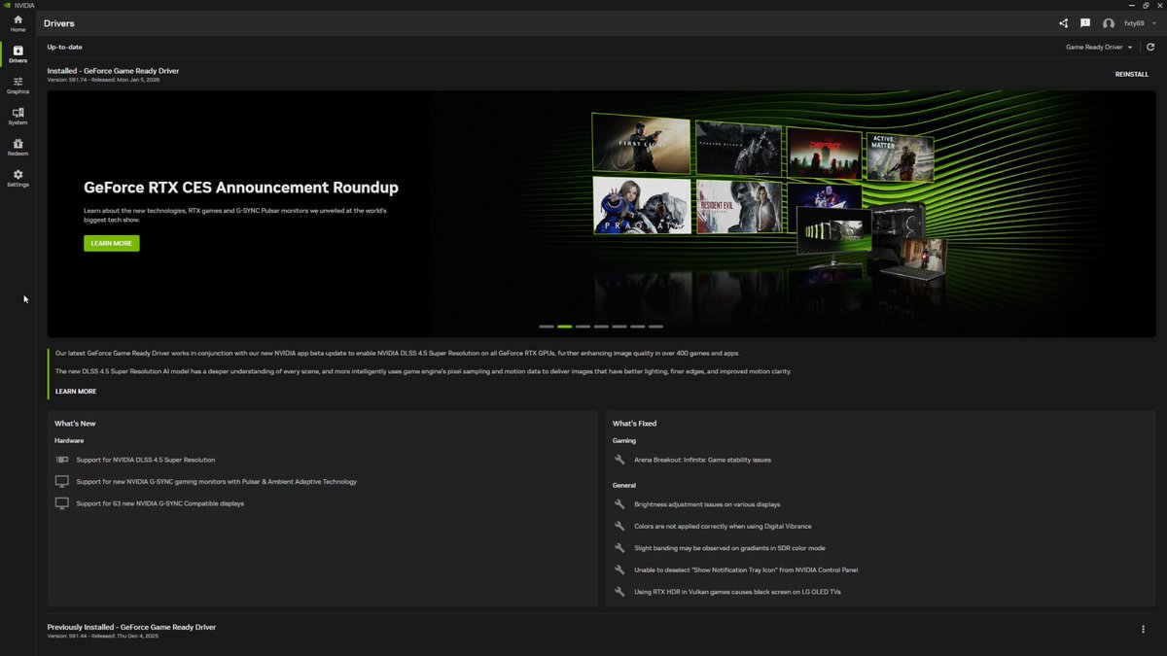Click LEARN MORE link below driver description
Viewport: 1167px width, 656px height.
[x=76, y=391]
